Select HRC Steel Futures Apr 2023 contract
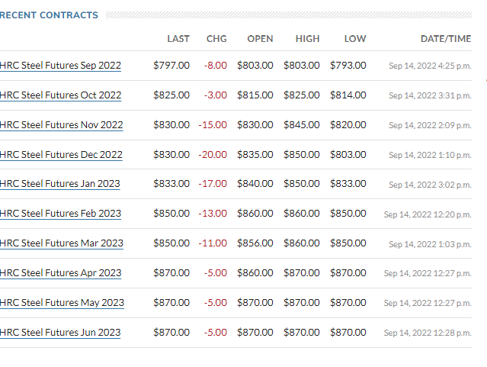The image size is (487, 367). point(60,273)
